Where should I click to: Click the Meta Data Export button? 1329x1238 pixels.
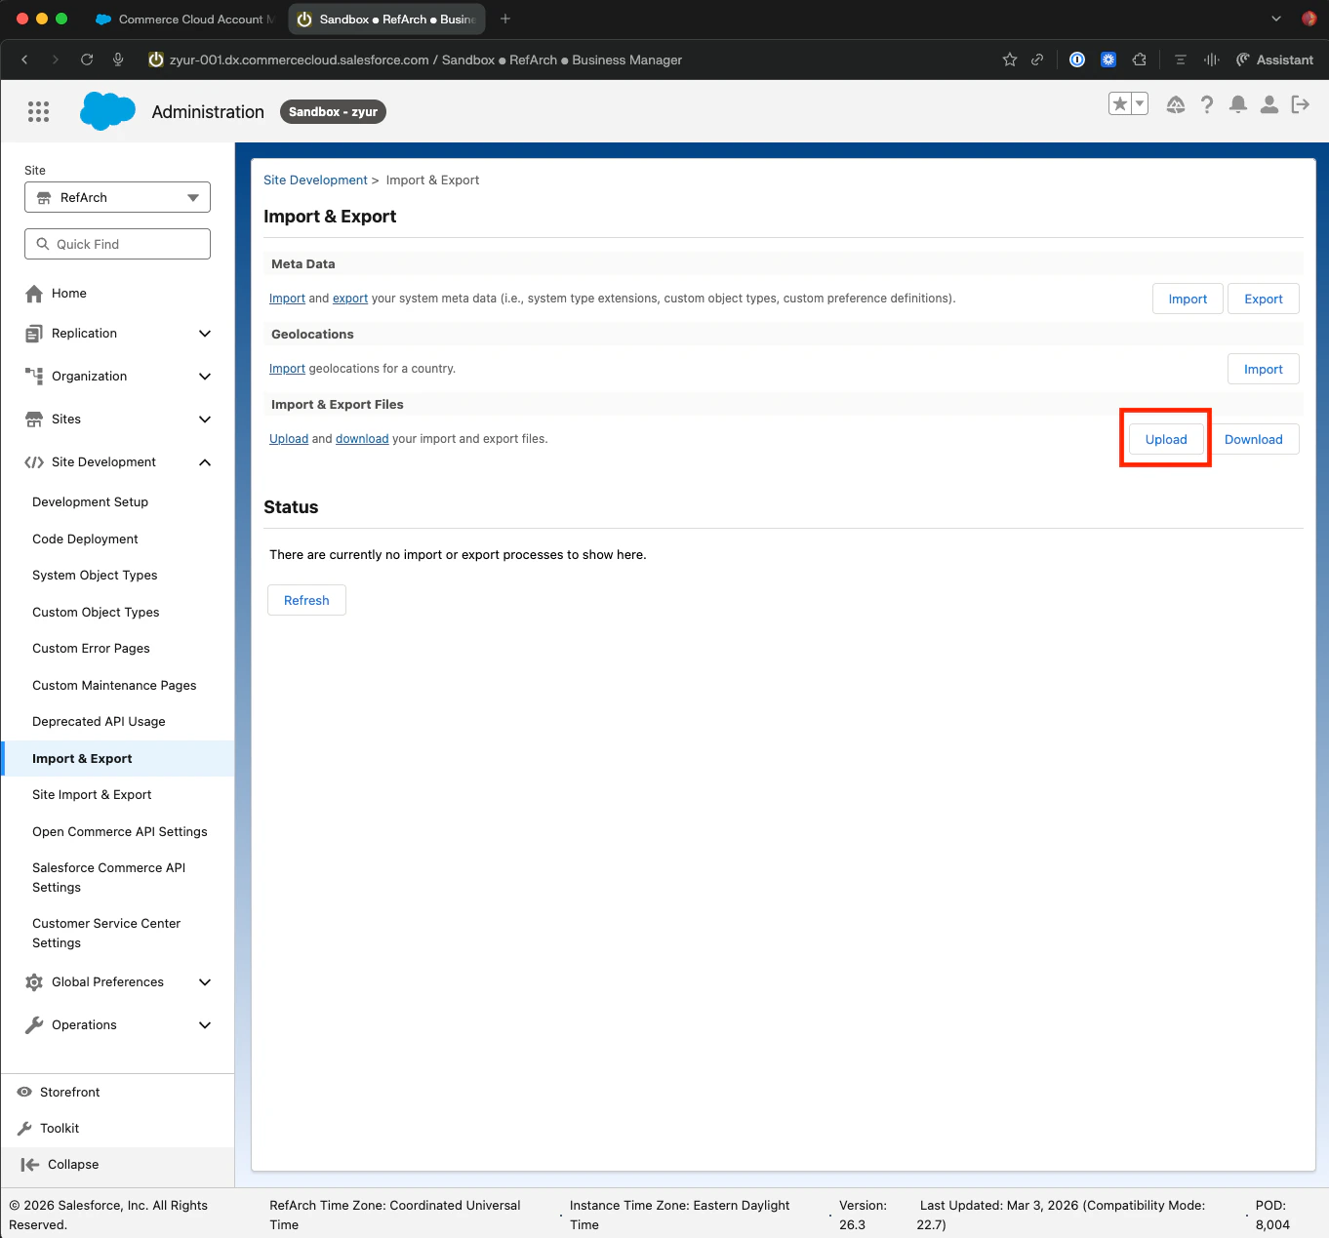click(x=1264, y=300)
